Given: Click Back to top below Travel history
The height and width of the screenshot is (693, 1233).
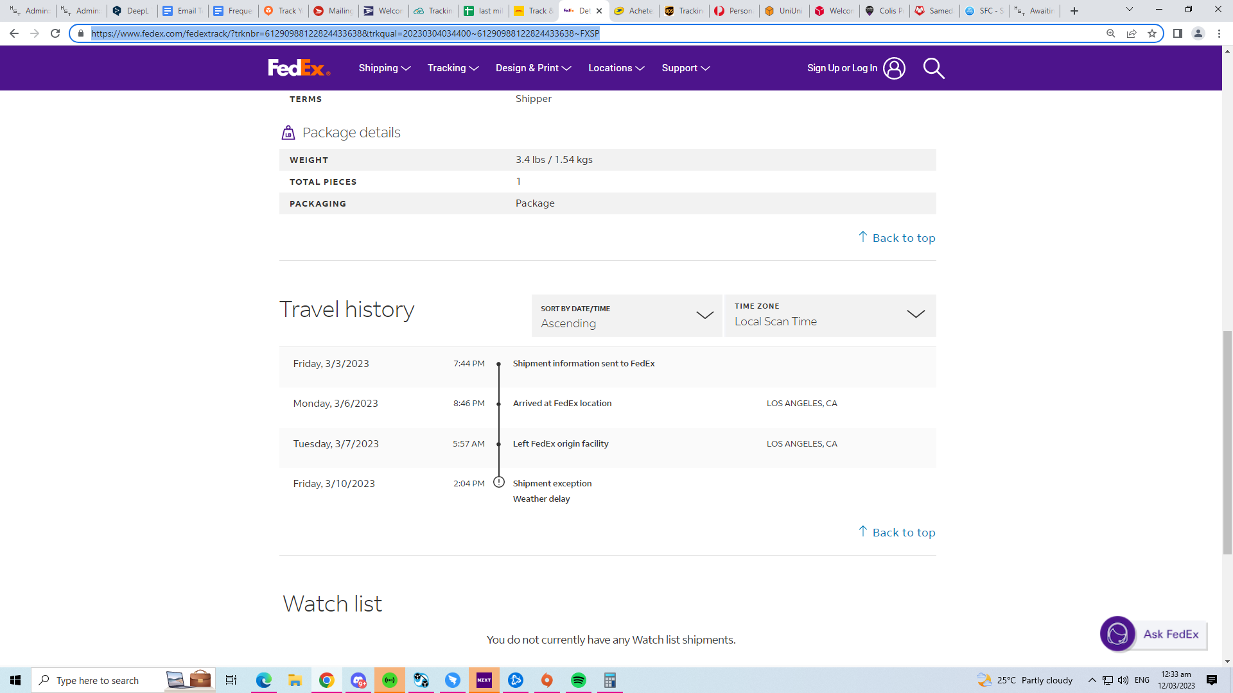Looking at the screenshot, I should coord(897,533).
